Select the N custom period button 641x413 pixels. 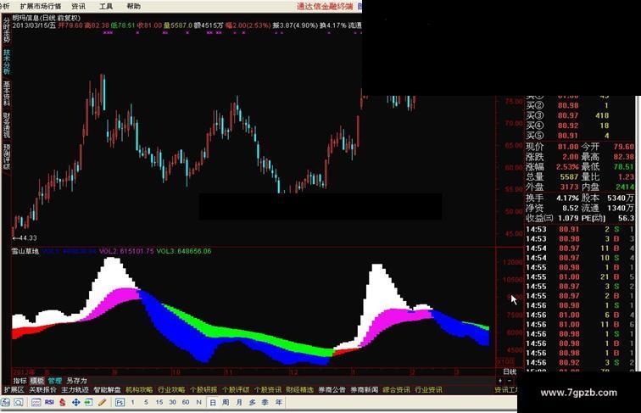coord(198,402)
